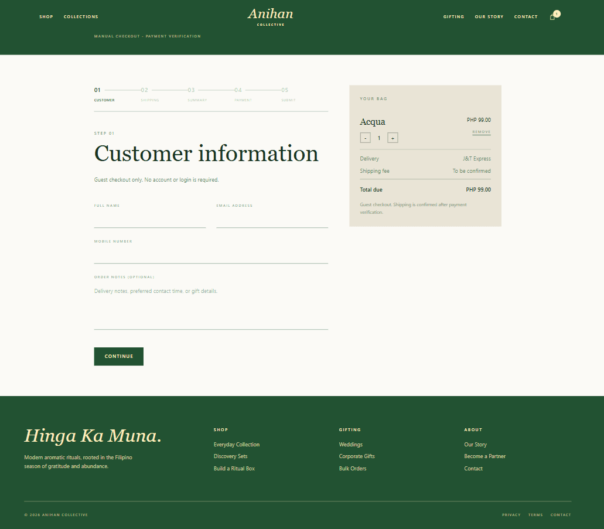Open the Collections menu
Viewport: 604px width, 529px height.
[x=81, y=16]
